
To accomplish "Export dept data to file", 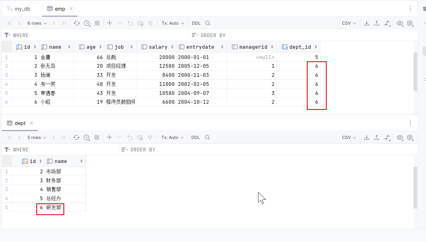I will click(x=367, y=137).
